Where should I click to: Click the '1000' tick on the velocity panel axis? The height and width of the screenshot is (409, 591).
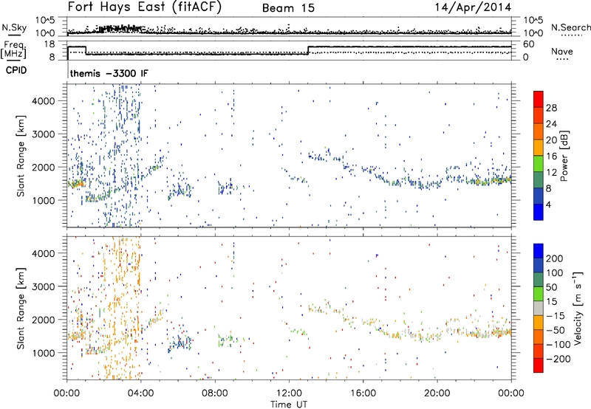tap(43, 353)
